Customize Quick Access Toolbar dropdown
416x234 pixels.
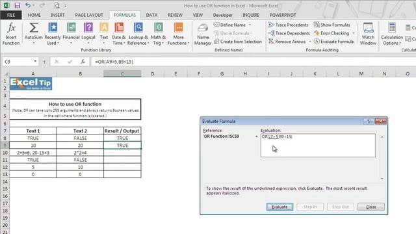click(65, 6)
